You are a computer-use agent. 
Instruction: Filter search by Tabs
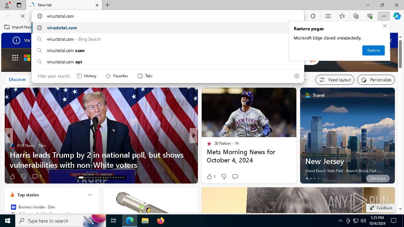coord(145,76)
